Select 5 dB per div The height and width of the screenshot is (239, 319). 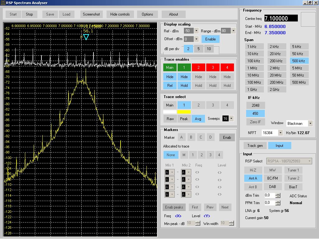pyautogui.click(x=198, y=49)
